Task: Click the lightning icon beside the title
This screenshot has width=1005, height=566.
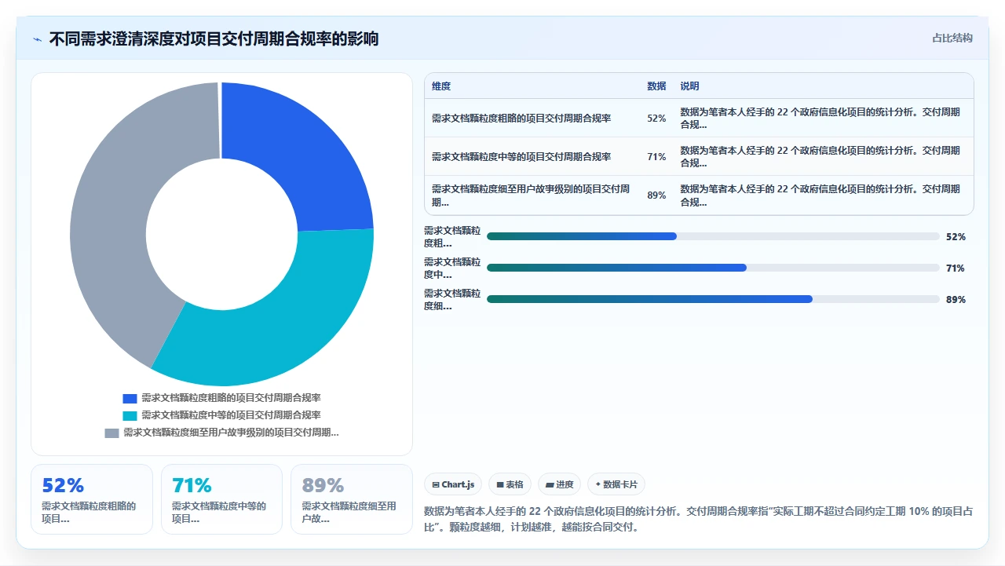Action: [x=37, y=39]
